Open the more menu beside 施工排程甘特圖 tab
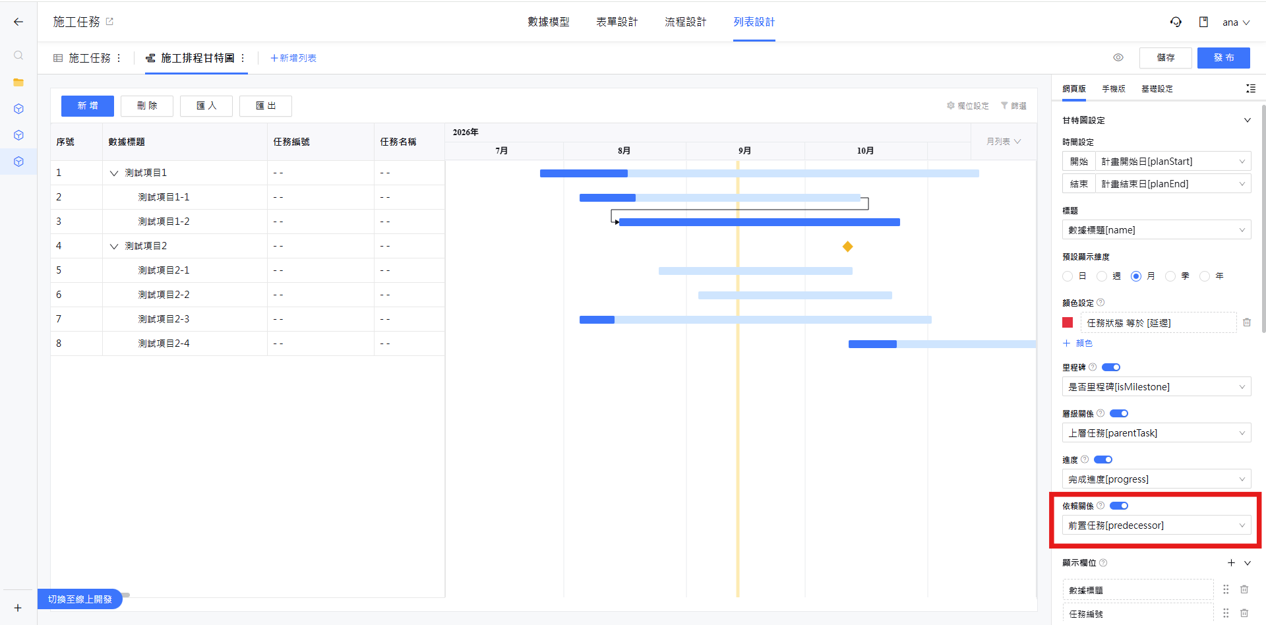Image resolution: width=1266 pixels, height=625 pixels. pyautogui.click(x=243, y=58)
